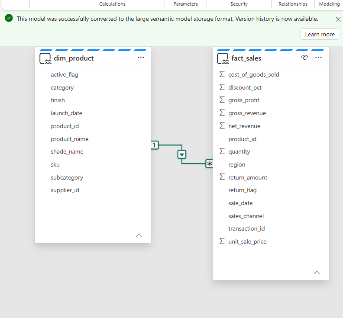Dismiss the conversion success notification
This screenshot has width=343, height=318.
338,19
